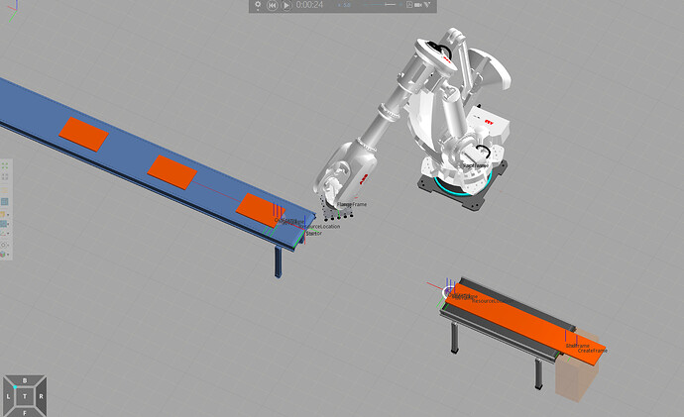This screenshot has height=417, width=684.
Task: Click the record video camera icon
Action: point(417,4)
